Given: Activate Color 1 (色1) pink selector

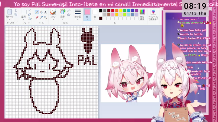Looking at the screenshot, I should tap(87, 15).
